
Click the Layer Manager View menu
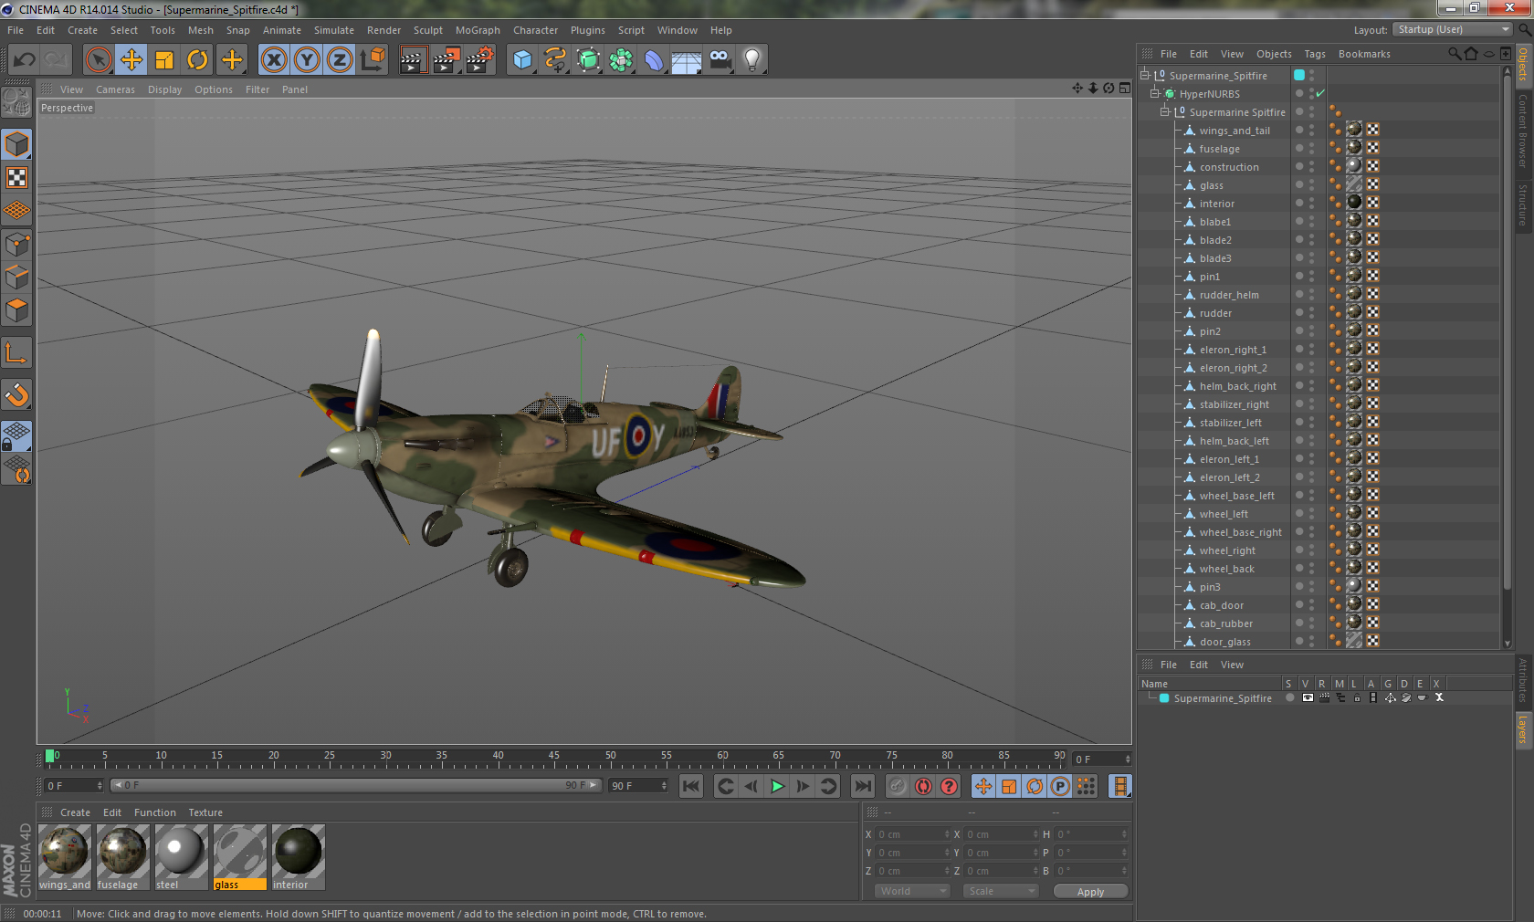1232,665
